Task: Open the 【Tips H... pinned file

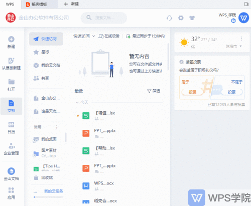Action: 47,168
